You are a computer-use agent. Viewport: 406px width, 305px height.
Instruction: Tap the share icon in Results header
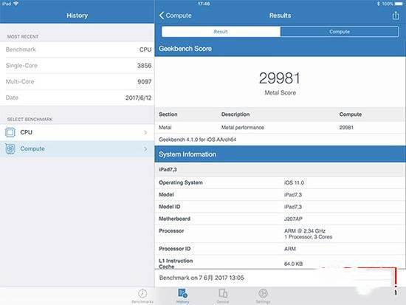tap(396, 16)
